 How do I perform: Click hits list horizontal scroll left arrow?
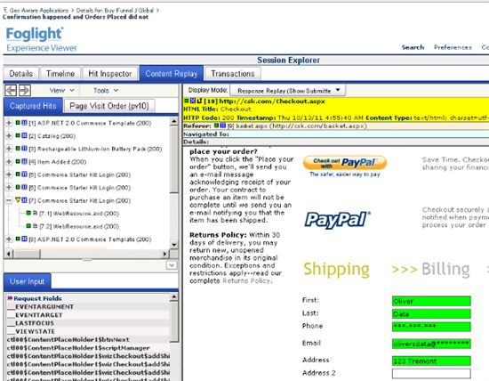9,254
